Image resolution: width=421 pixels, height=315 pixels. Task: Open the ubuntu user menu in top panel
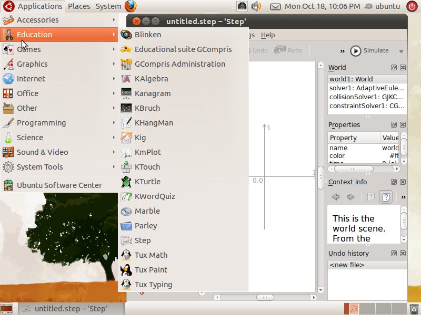point(383,6)
